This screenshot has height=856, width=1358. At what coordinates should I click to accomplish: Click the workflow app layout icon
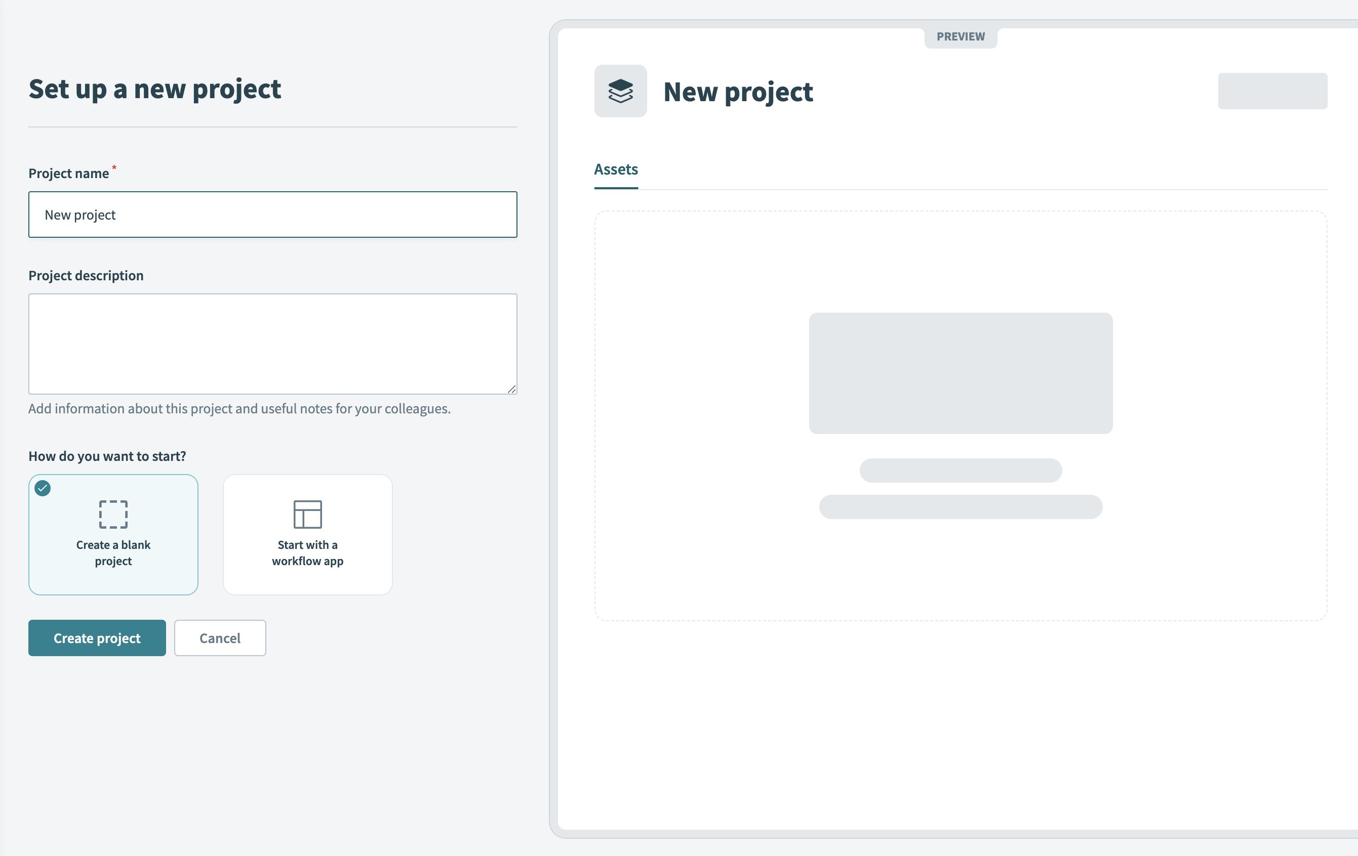[x=307, y=514]
